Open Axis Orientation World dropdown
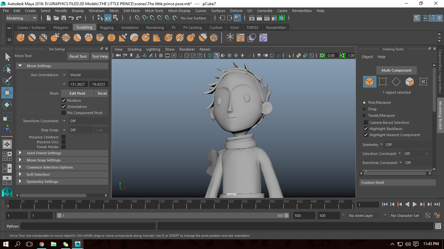444x249 pixels. coord(88,75)
